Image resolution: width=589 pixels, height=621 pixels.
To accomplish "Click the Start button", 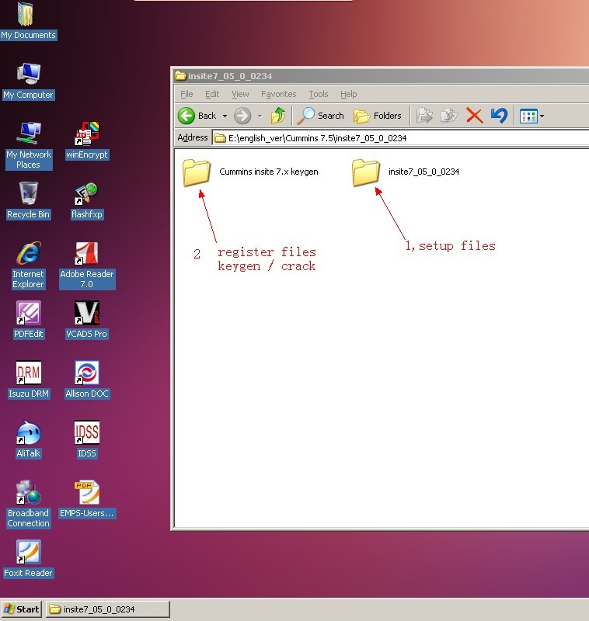I will tap(21, 609).
